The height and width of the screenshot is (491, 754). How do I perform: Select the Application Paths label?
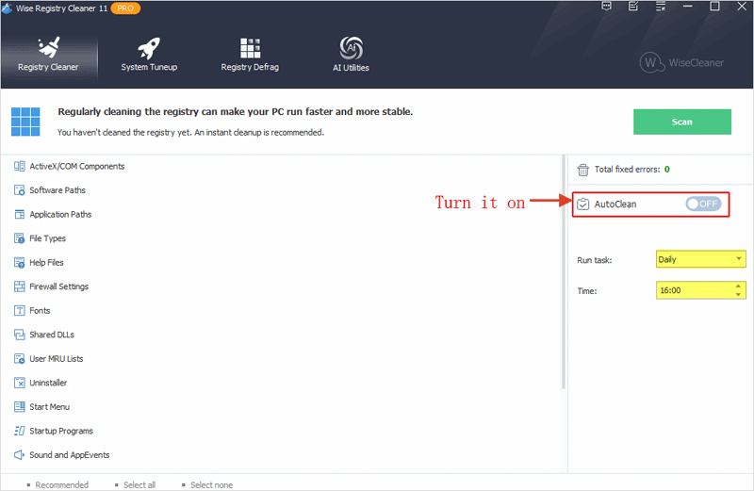(60, 215)
